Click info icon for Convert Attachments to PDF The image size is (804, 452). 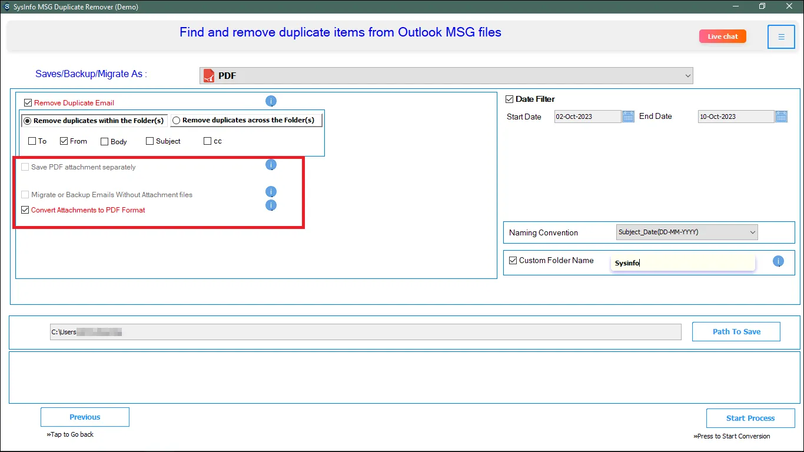pyautogui.click(x=271, y=205)
